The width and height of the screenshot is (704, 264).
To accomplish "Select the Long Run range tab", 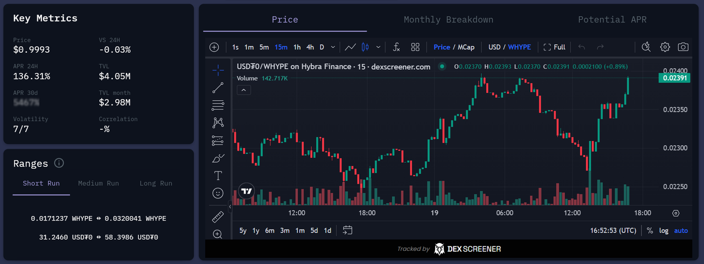I will [156, 184].
